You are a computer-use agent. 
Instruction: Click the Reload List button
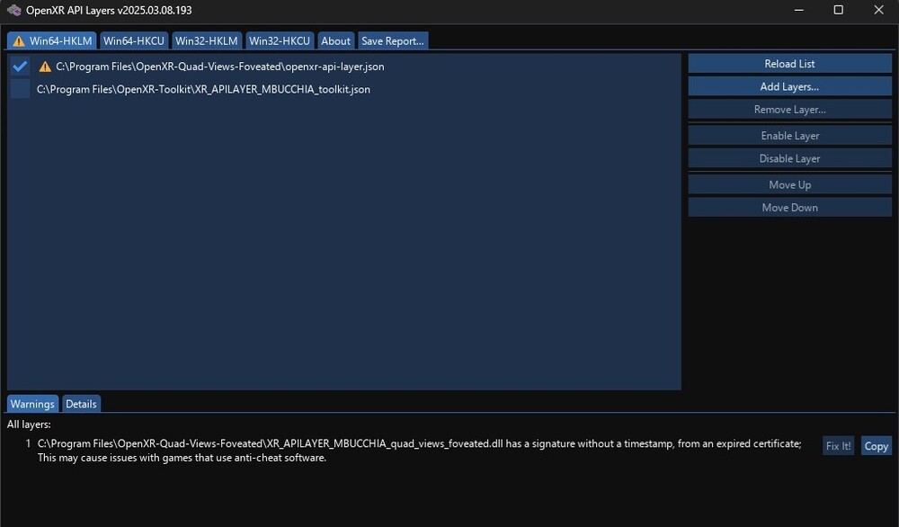click(789, 64)
